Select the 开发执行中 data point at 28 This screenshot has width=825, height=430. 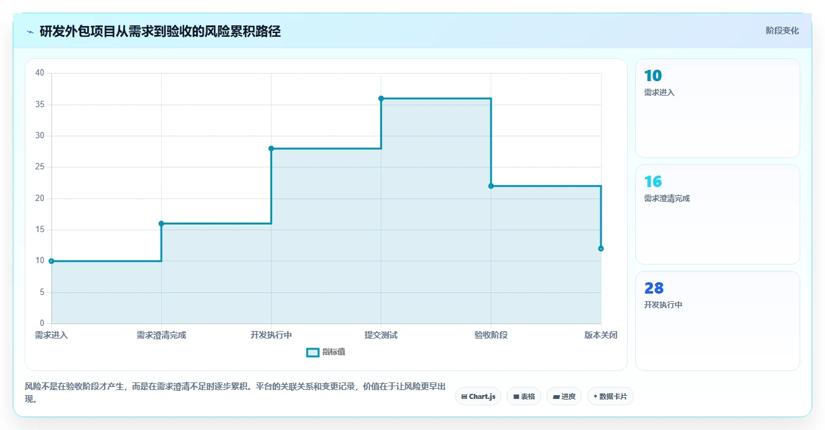(x=271, y=148)
